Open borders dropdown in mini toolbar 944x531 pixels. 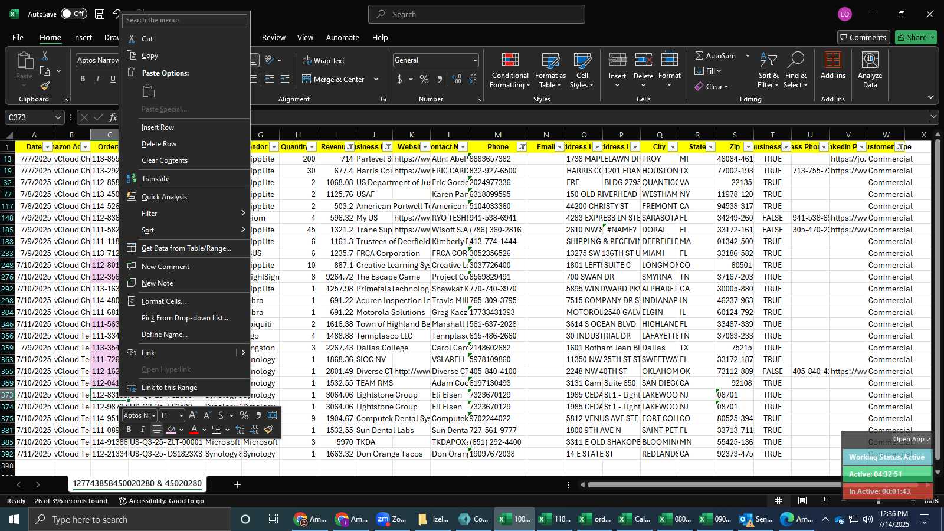click(x=227, y=430)
